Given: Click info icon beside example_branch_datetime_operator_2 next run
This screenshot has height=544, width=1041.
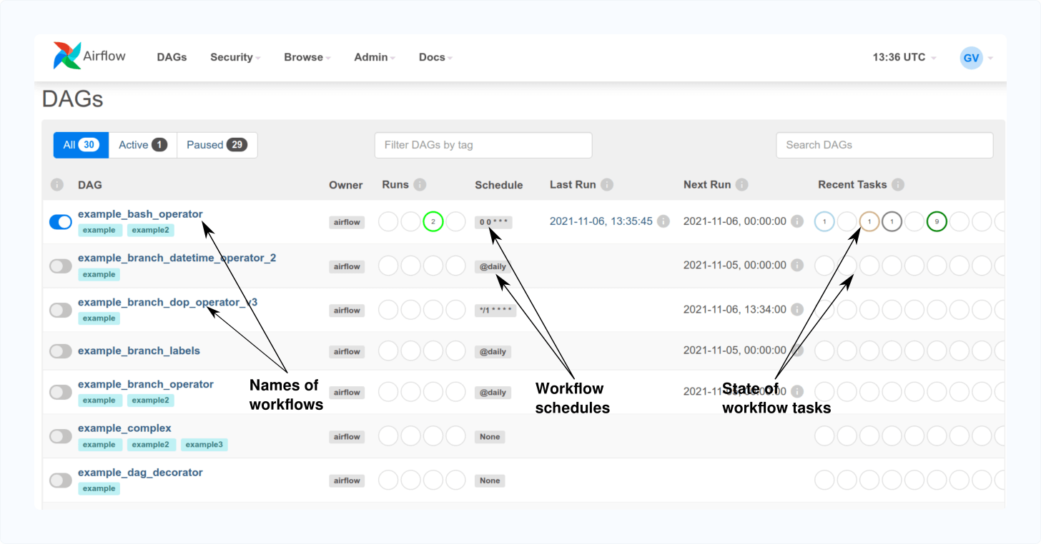Looking at the screenshot, I should [797, 265].
